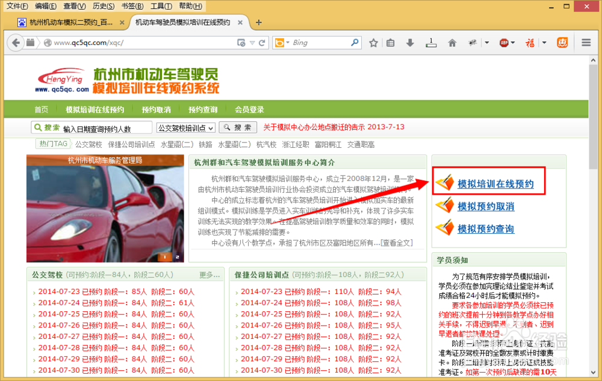Click the bookmark star icon
Screen dimensions: 602x381
click(373, 43)
